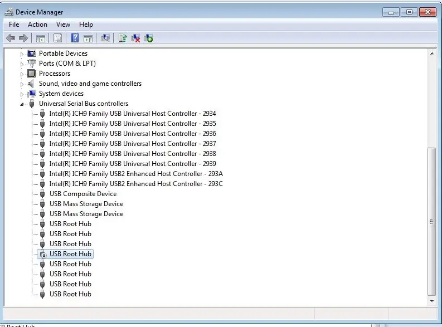442x327 pixels.
Task: Click the vertical scrollbar thumb
Action: (x=431, y=222)
